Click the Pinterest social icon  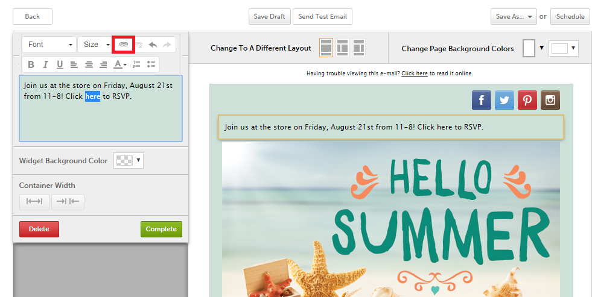coord(527,100)
